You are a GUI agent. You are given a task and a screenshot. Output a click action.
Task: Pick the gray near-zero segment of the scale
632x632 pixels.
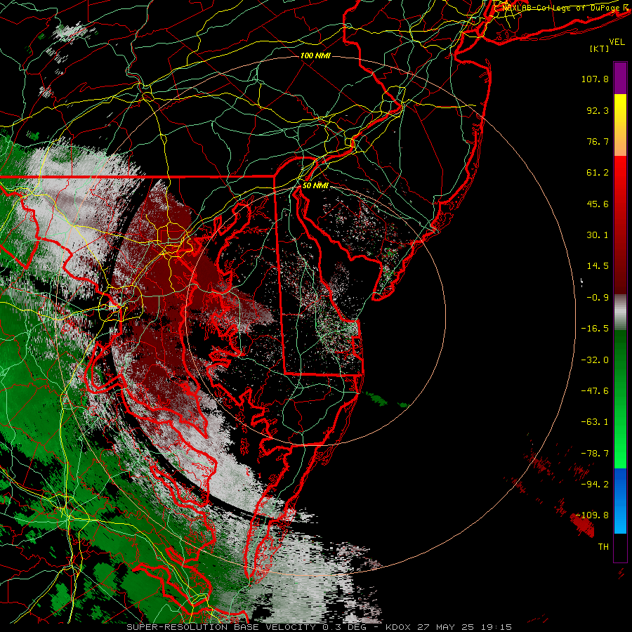tap(620, 311)
